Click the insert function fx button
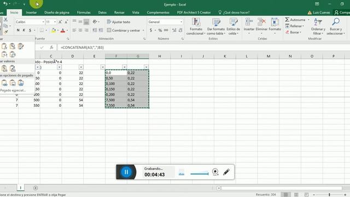Screen dimensions: 350x197 click(51, 48)
